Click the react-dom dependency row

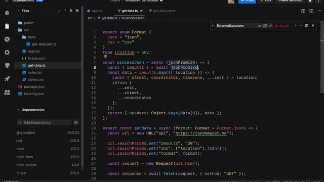(x=48, y=157)
